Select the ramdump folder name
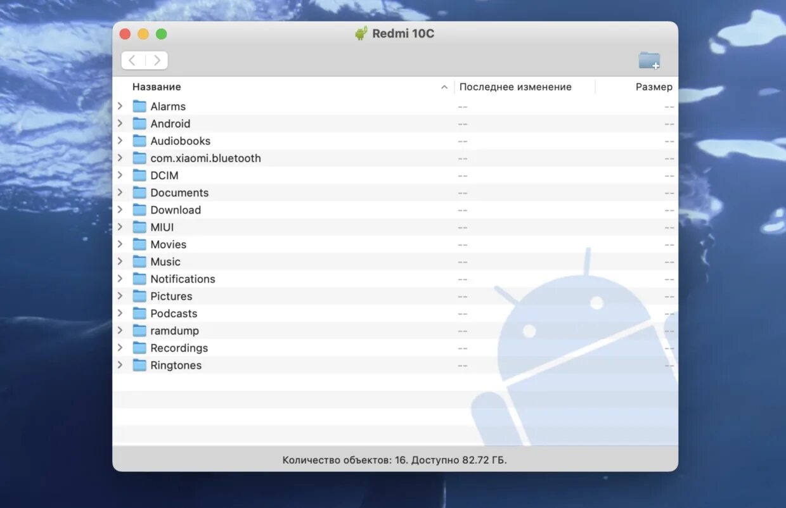786x508 pixels. tap(174, 331)
